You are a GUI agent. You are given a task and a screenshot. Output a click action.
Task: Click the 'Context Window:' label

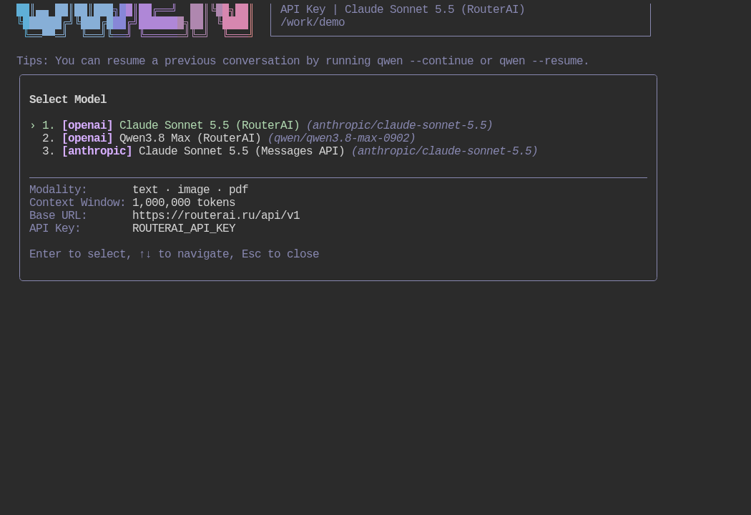[x=77, y=202]
